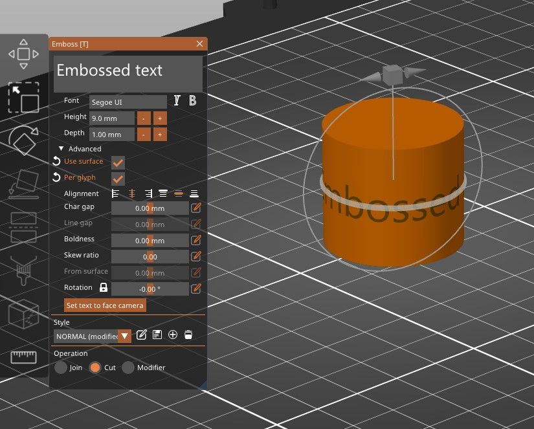Viewport: 534px width, 429px height.
Task: Click Set text to face camera
Action: (x=105, y=305)
